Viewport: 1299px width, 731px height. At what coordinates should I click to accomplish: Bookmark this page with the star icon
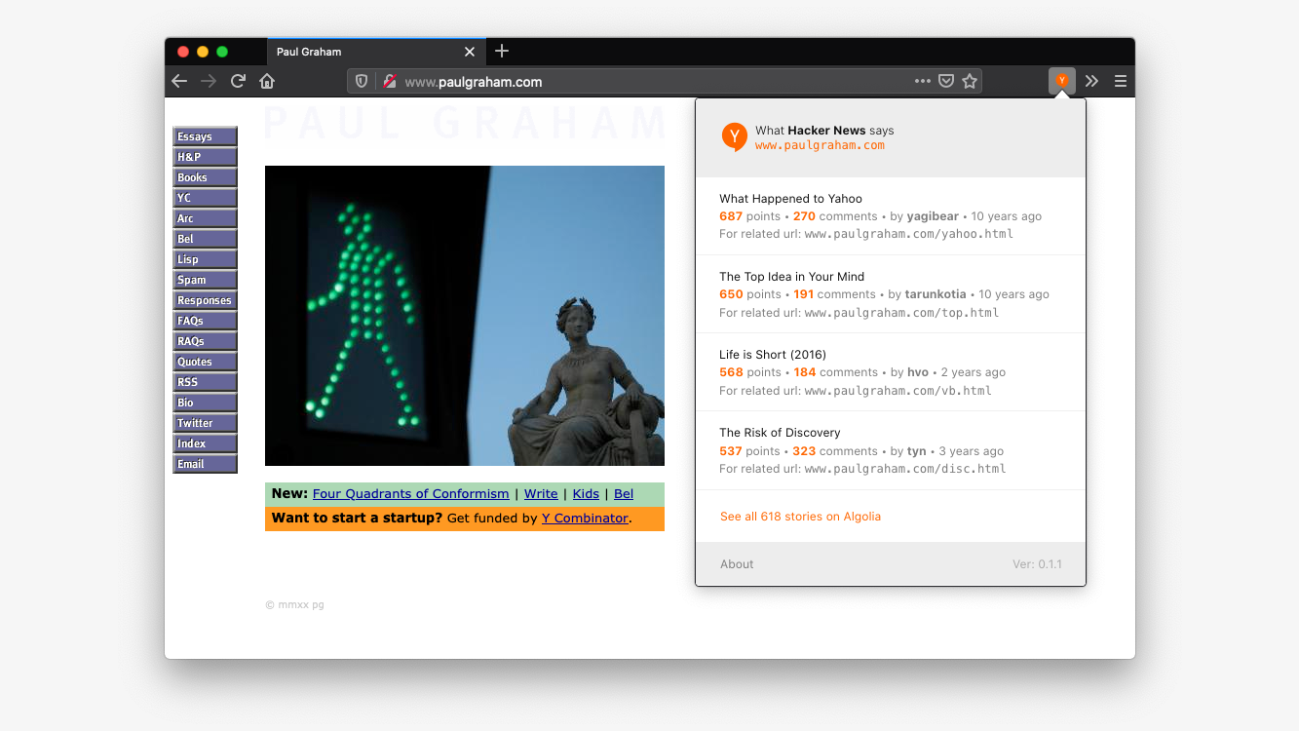click(x=970, y=82)
